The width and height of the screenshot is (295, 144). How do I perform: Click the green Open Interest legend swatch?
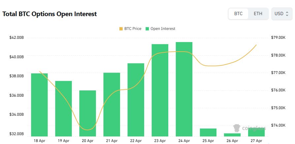click(147, 29)
